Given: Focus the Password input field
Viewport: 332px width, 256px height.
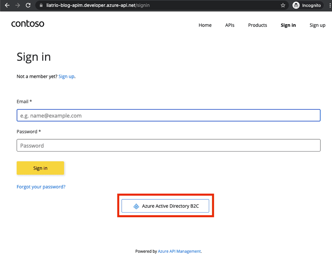Looking at the screenshot, I should 169,145.
